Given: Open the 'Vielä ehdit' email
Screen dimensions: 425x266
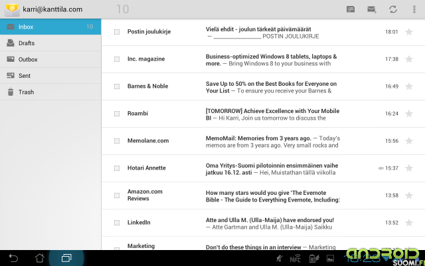Looking at the screenshot, I should [263, 32].
